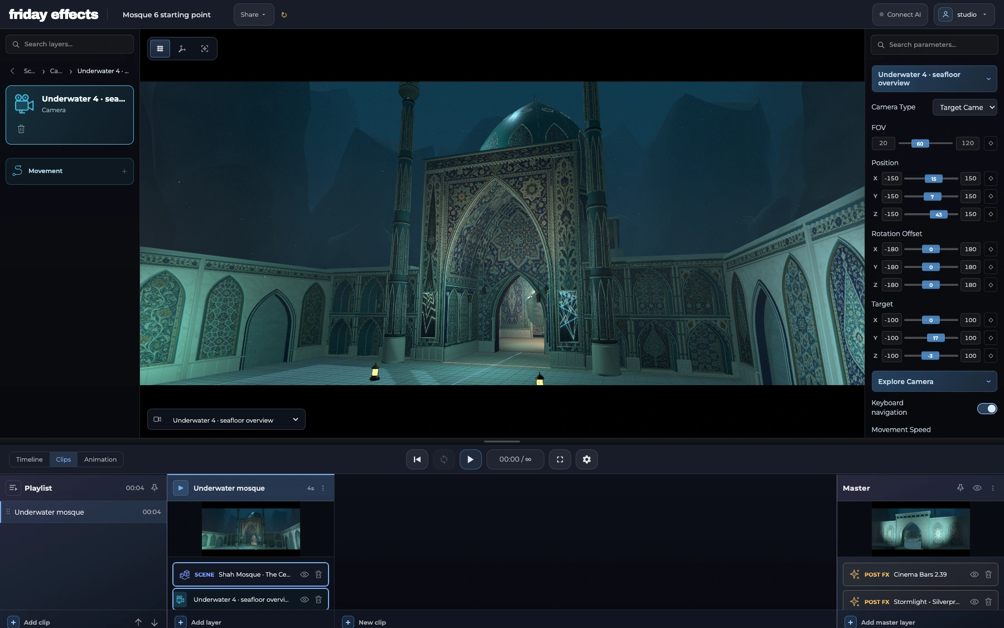Collapse the Underwater 4 seafloor overview header
The width and height of the screenshot is (1004, 628).
point(934,79)
